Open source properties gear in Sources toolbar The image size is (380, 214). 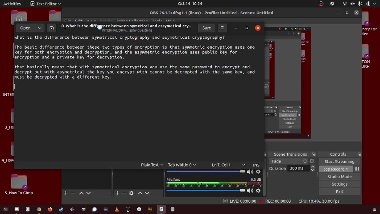click(x=131, y=193)
